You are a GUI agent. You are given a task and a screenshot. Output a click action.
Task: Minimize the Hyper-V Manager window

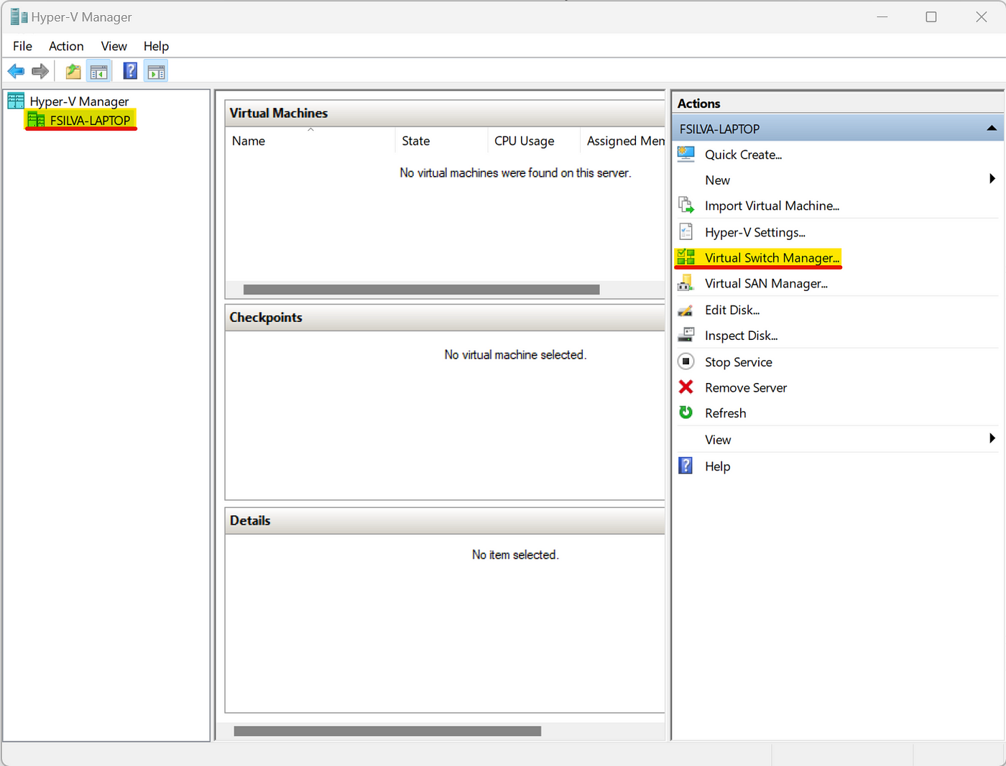click(x=882, y=17)
